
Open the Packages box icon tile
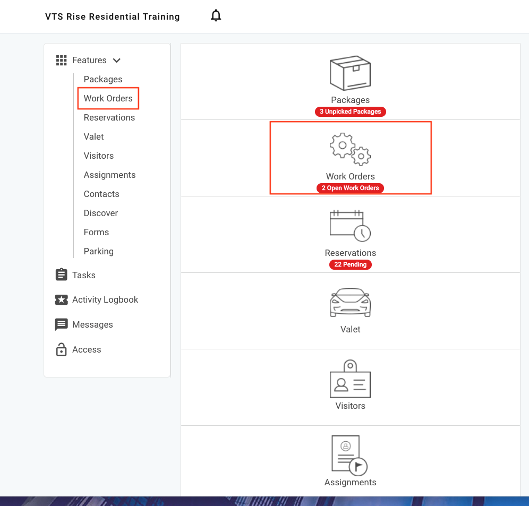point(350,74)
